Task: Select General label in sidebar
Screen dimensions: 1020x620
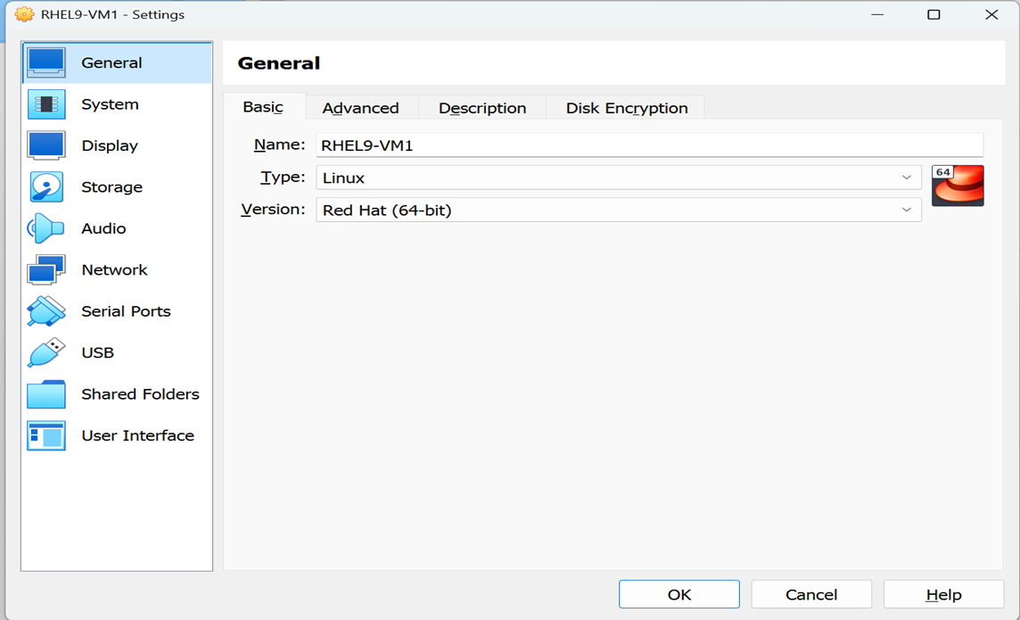Action: (111, 62)
